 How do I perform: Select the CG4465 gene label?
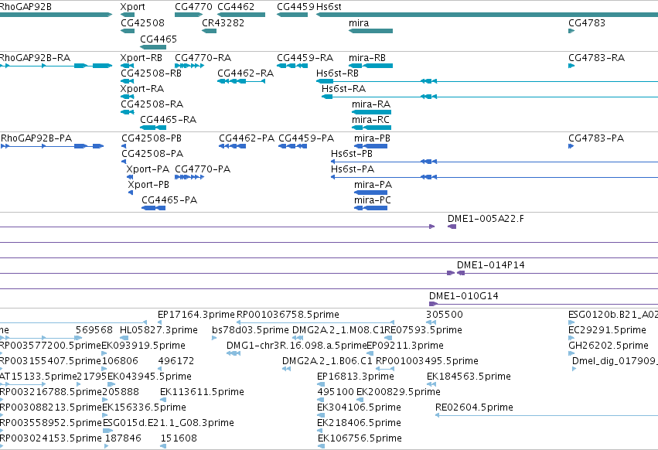[159, 39]
